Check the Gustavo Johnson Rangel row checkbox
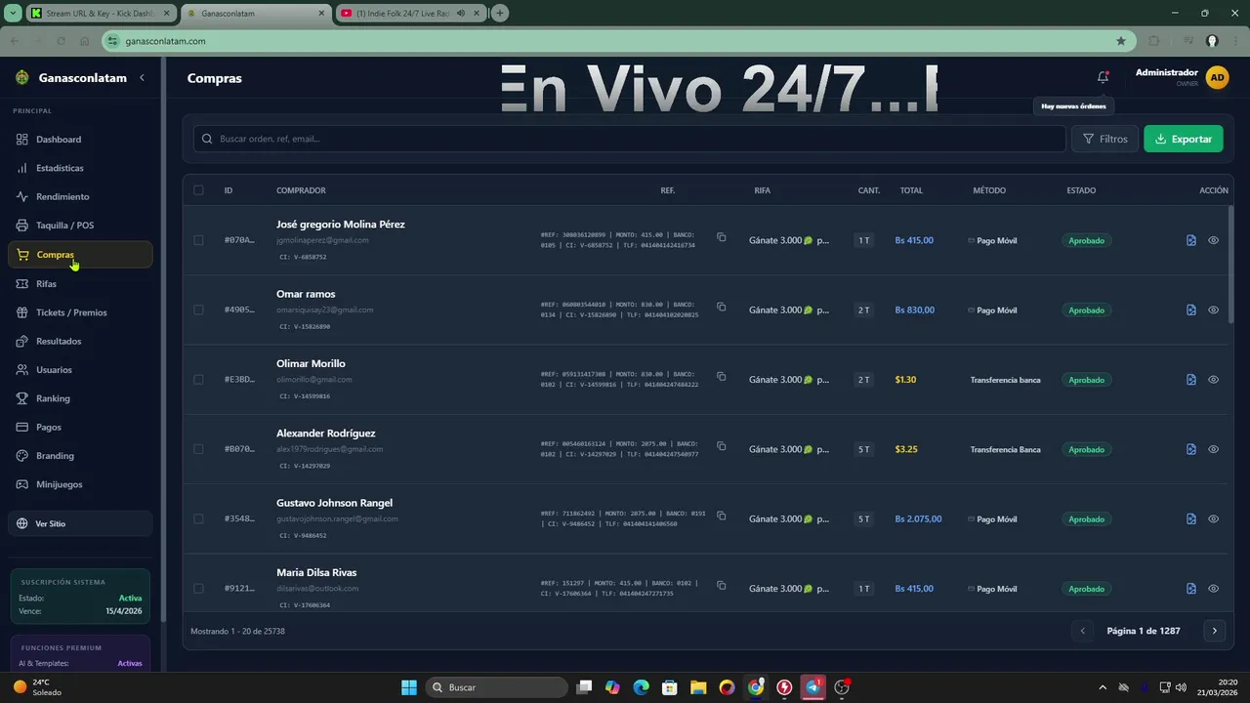 [198, 518]
